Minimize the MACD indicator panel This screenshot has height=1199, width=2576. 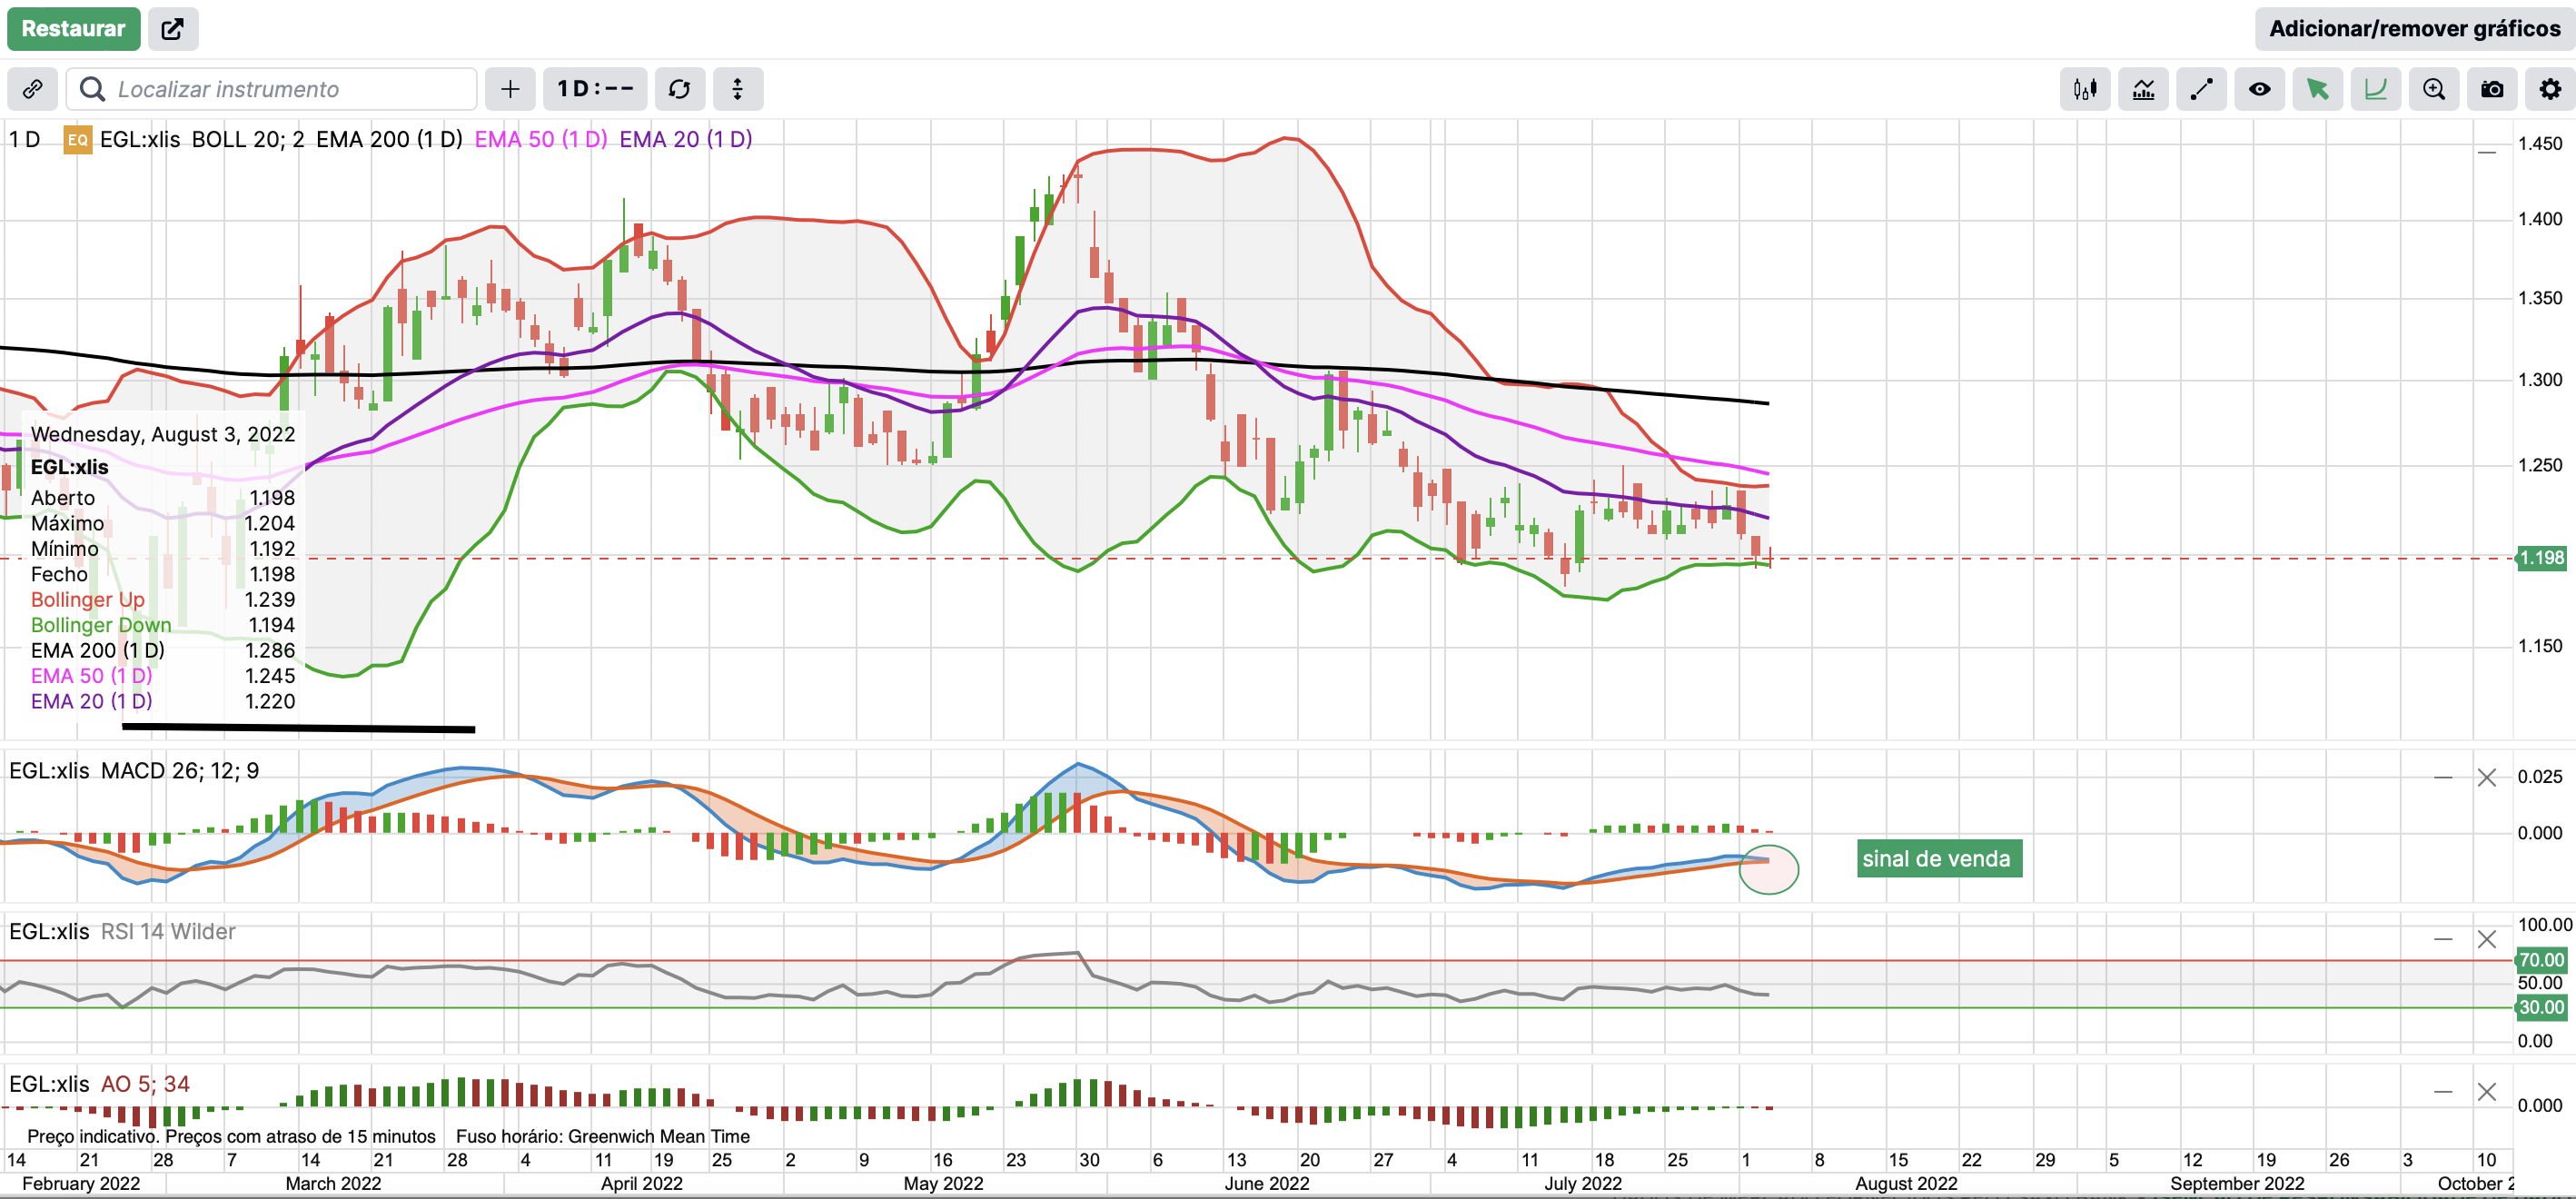pyautogui.click(x=2442, y=777)
